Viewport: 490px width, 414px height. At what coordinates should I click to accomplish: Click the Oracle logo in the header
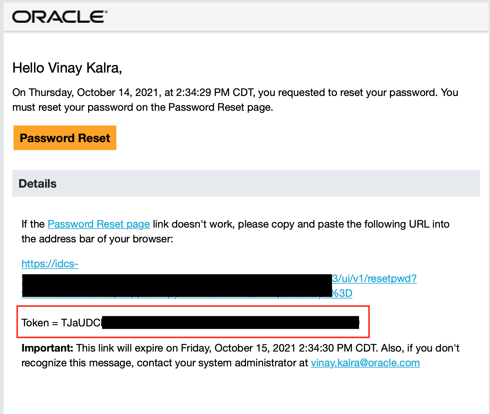60,17
